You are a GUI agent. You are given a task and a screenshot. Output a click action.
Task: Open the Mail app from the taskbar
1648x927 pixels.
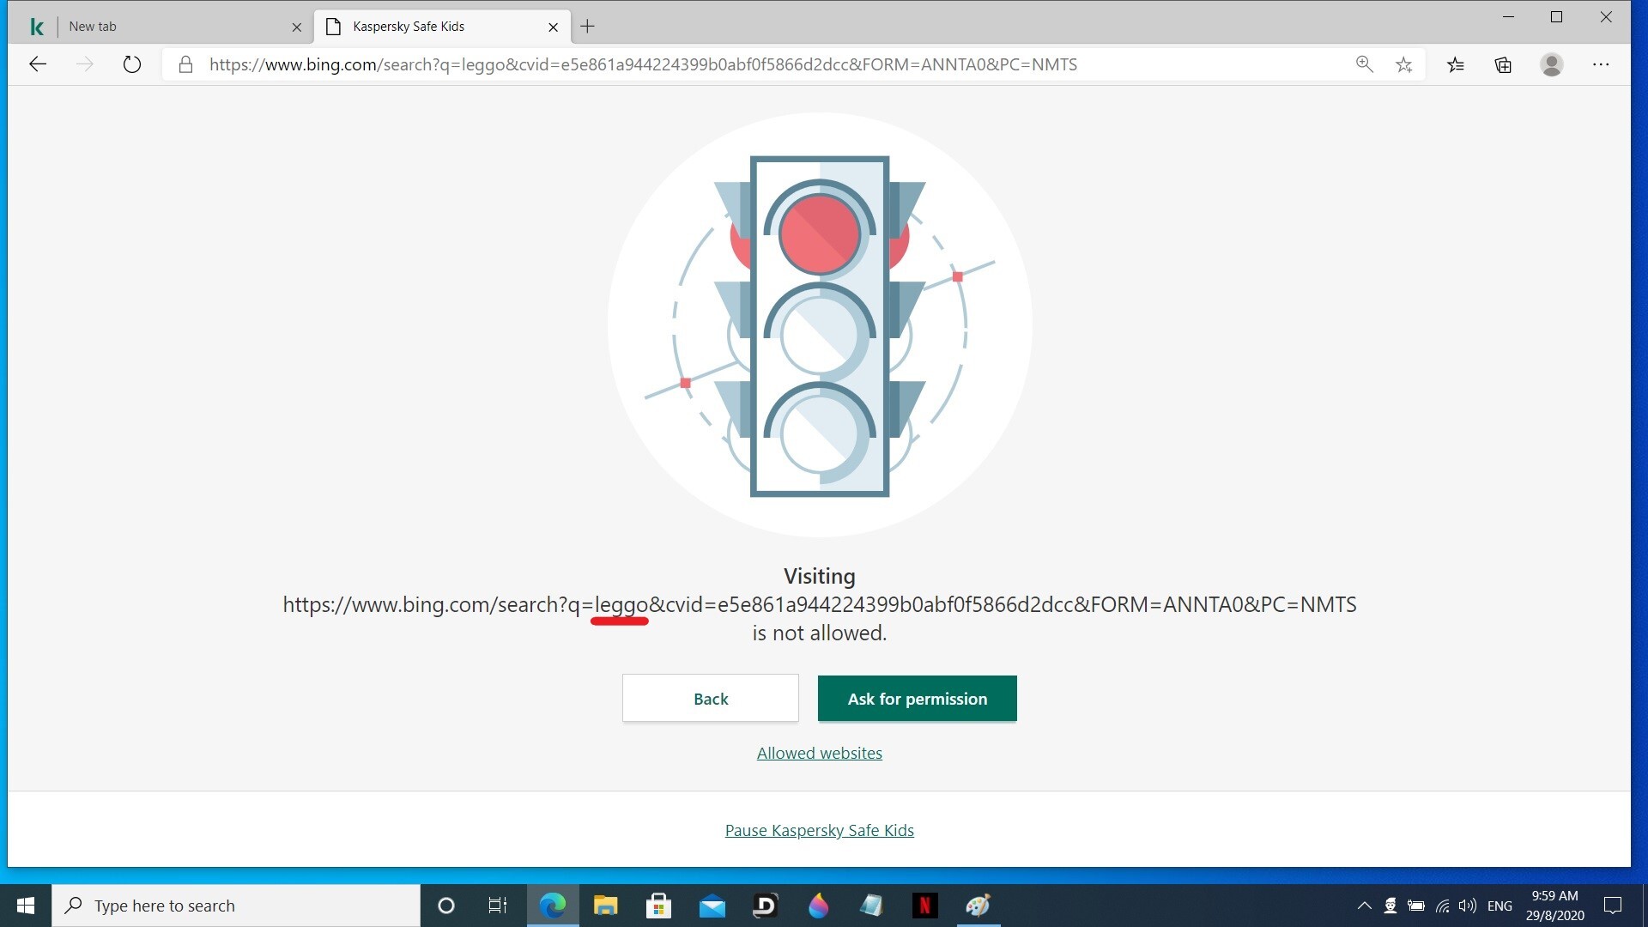click(x=712, y=906)
